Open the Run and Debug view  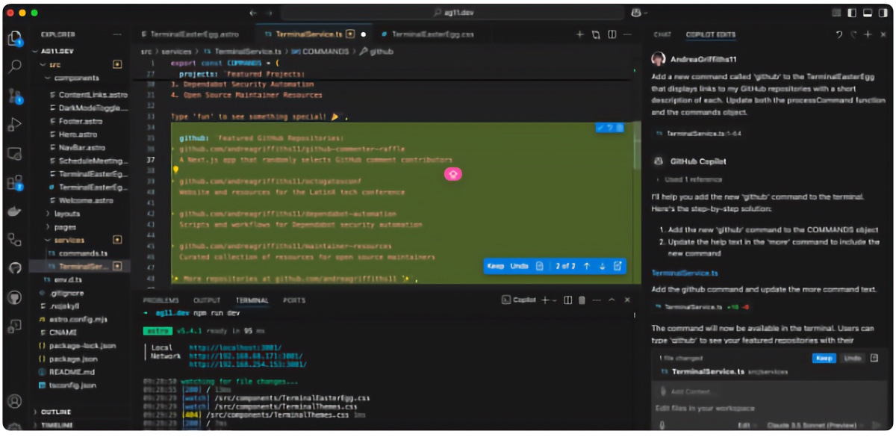point(14,124)
